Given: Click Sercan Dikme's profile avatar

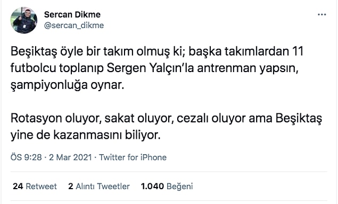Looking at the screenshot, I should 24,20.
